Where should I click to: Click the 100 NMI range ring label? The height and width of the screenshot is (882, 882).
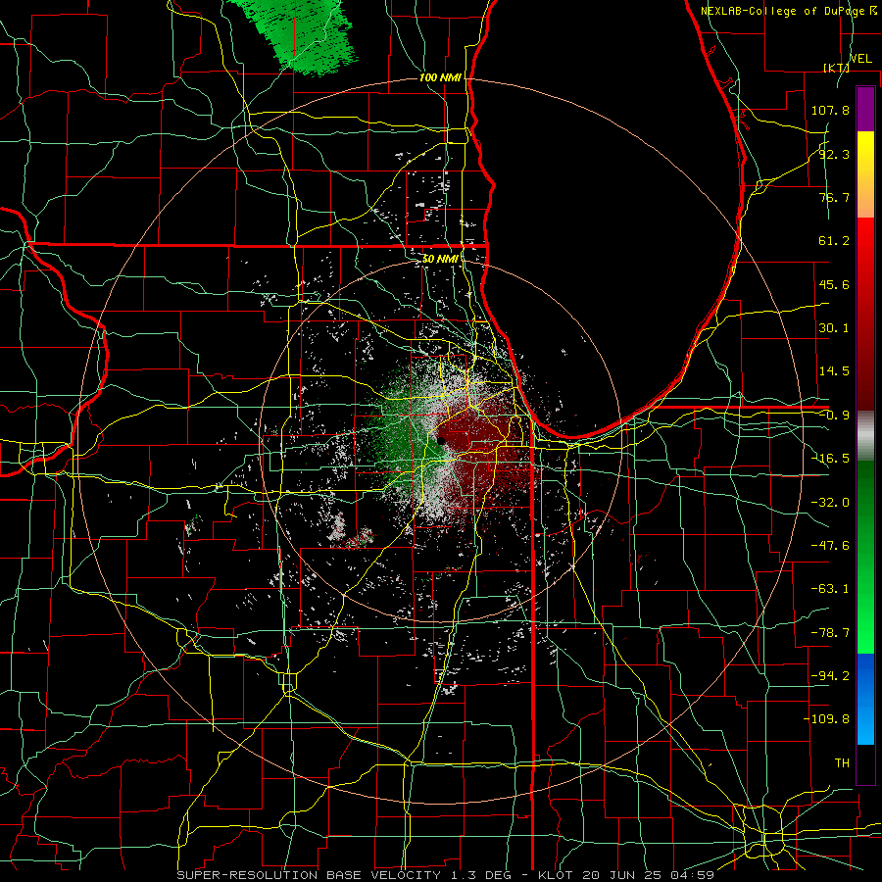point(440,77)
